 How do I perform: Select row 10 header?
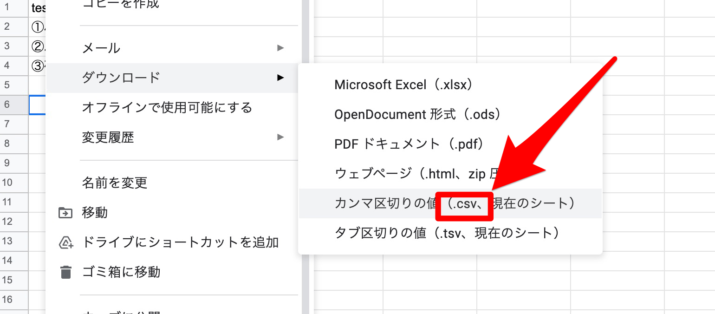pyautogui.click(x=7, y=183)
